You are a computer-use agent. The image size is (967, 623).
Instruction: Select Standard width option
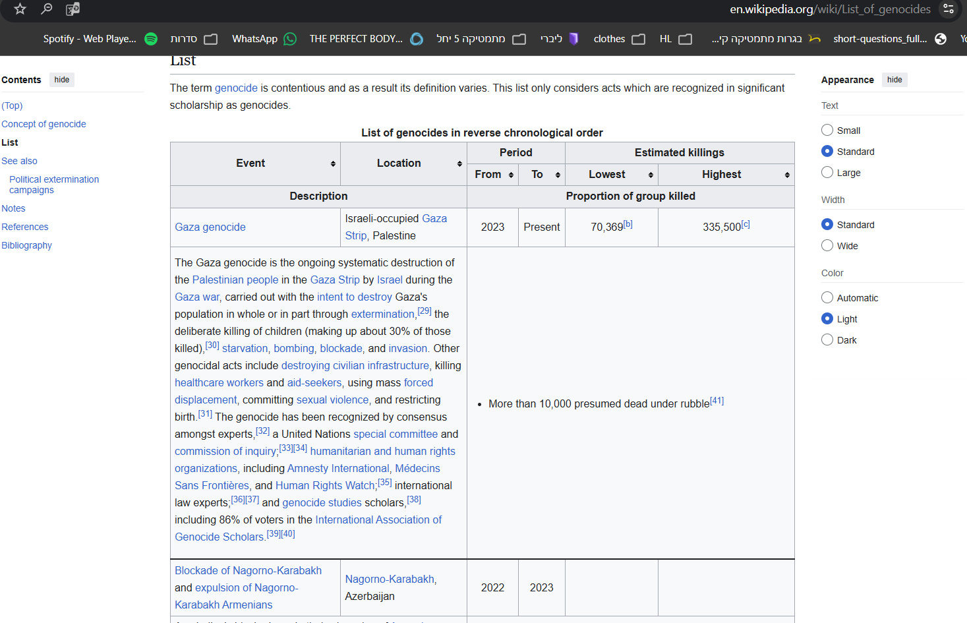pyautogui.click(x=827, y=224)
